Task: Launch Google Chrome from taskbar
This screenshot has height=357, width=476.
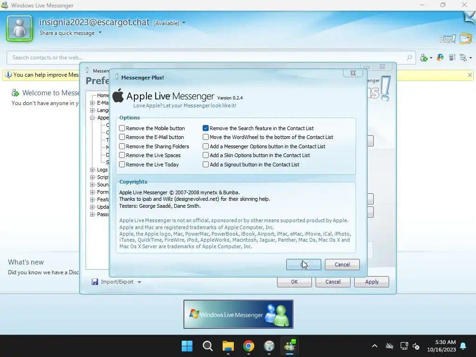Action: [x=249, y=346]
